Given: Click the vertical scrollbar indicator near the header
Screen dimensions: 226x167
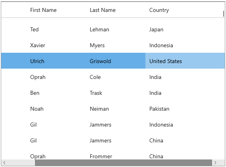Looking at the screenshot, I should point(223,14).
